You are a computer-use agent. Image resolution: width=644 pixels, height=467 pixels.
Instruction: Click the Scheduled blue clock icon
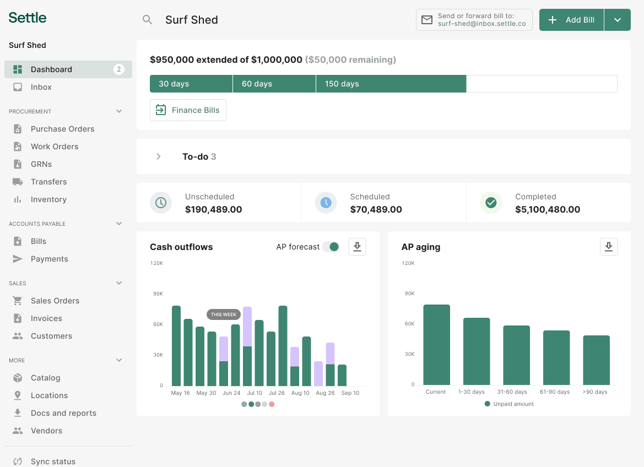(x=326, y=203)
